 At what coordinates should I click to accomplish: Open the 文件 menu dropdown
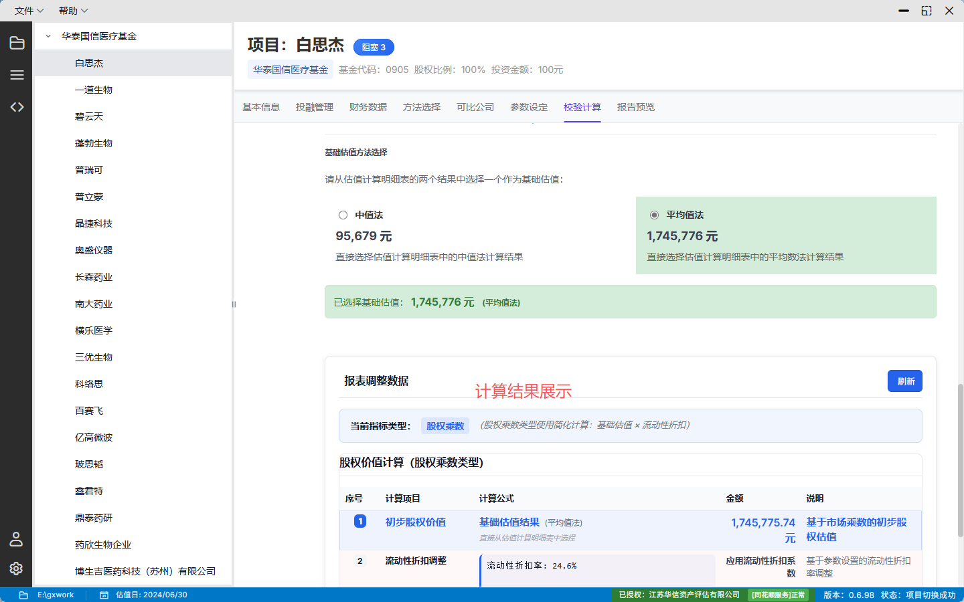[29, 11]
